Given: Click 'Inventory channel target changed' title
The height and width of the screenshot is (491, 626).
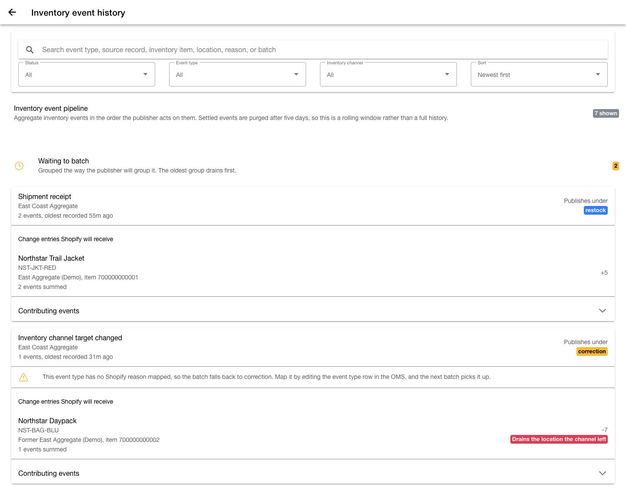Looking at the screenshot, I should click(x=70, y=338).
